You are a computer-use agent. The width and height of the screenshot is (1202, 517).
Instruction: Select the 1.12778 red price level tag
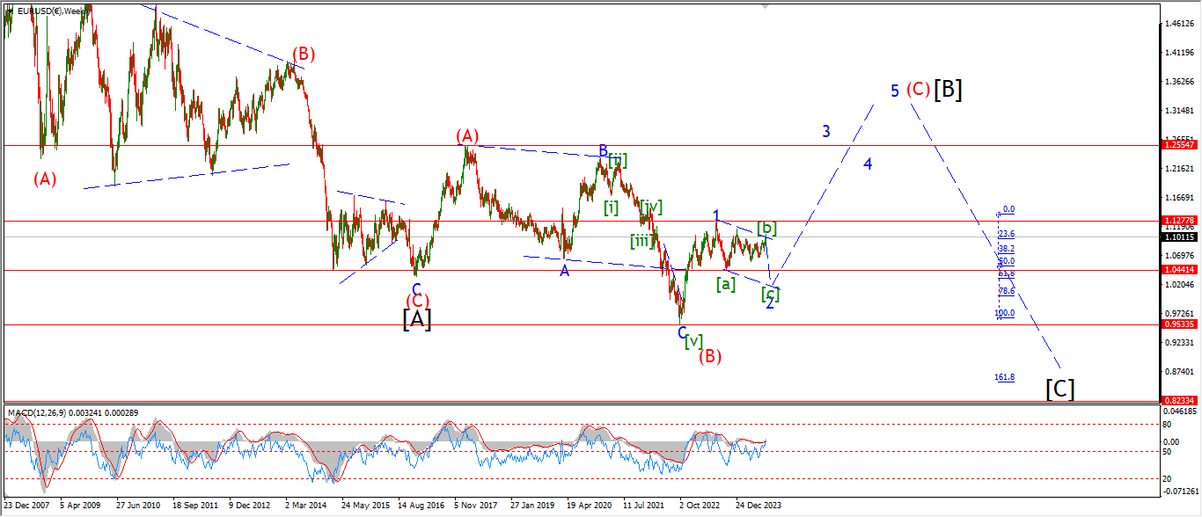pyautogui.click(x=1180, y=221)
